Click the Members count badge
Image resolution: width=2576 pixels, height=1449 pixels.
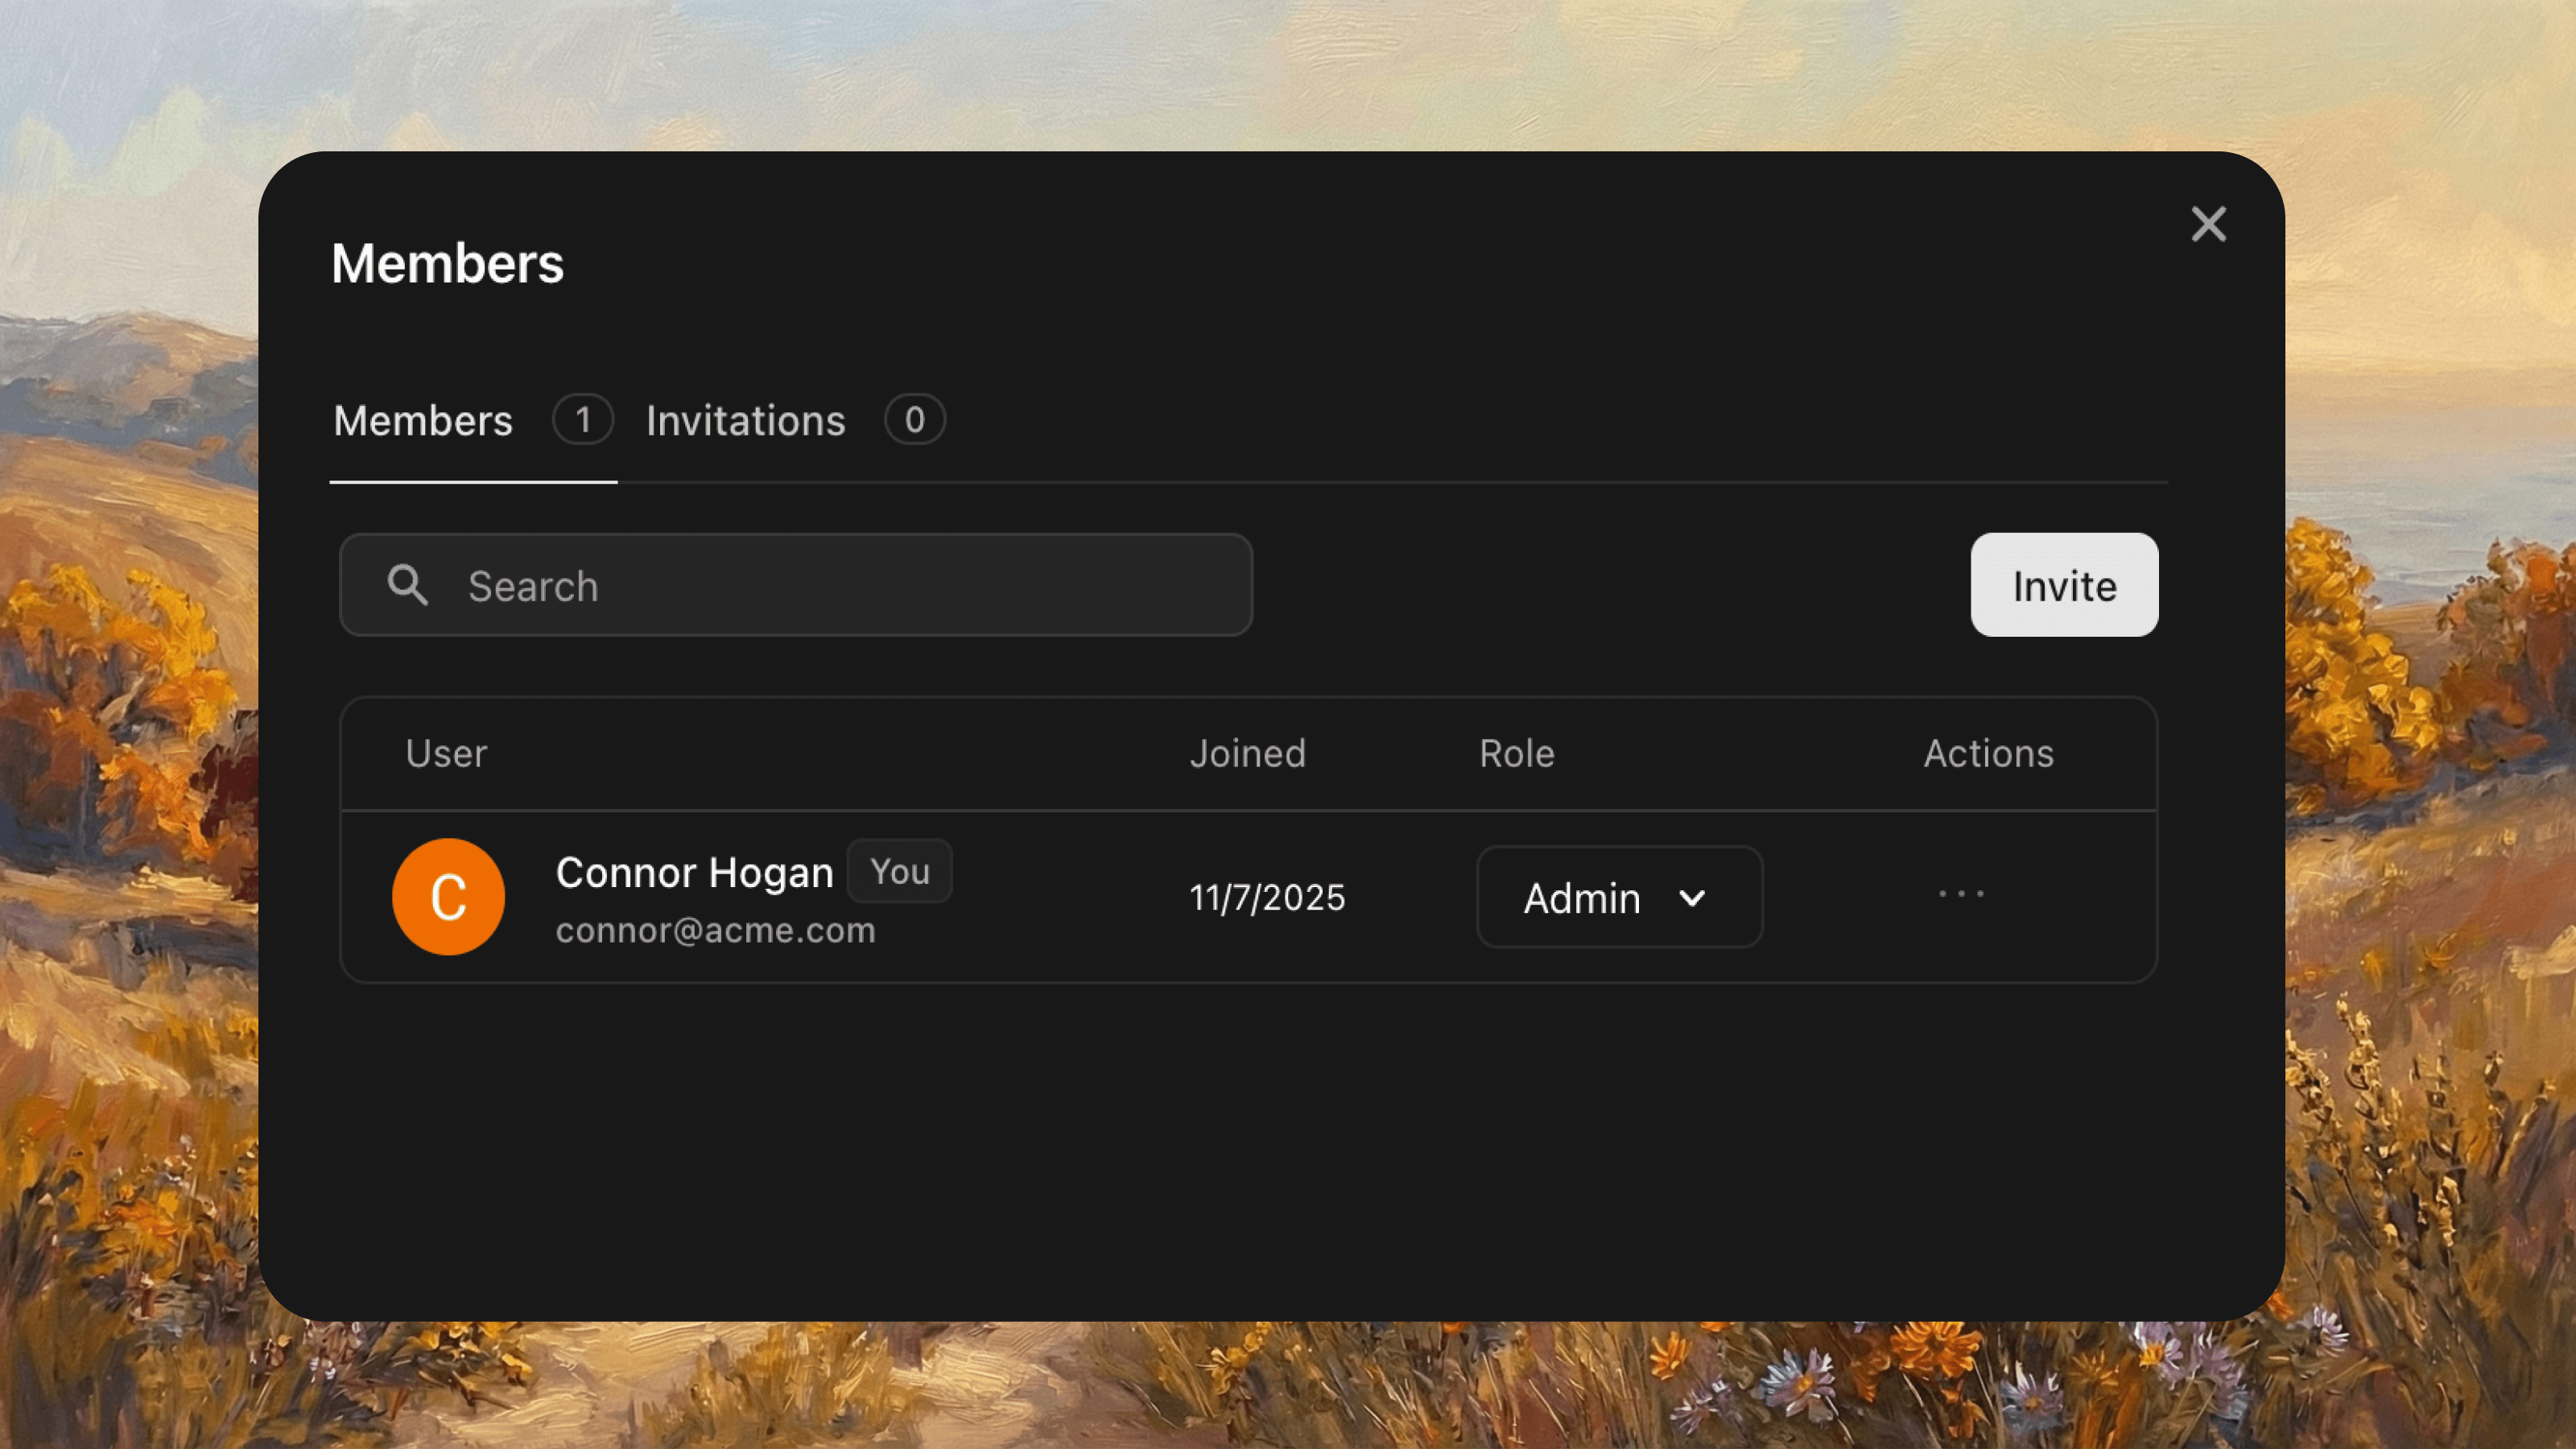(x=583, y=420)
